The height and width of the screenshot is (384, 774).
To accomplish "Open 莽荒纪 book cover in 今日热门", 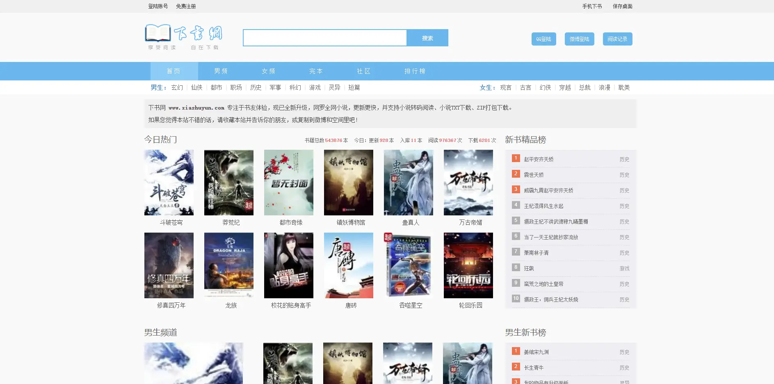I will (229, 183).
